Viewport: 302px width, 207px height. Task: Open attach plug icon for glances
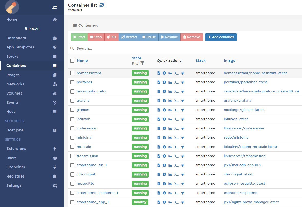182,110
